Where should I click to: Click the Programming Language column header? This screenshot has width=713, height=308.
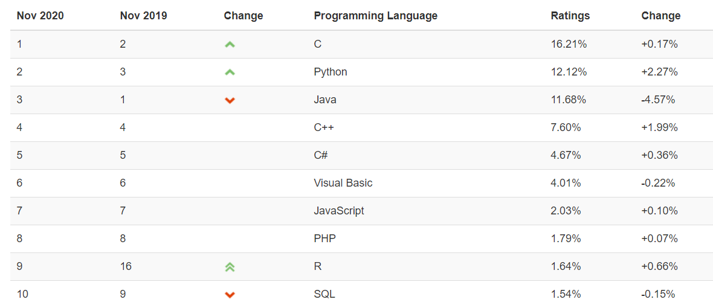(376, 16)
